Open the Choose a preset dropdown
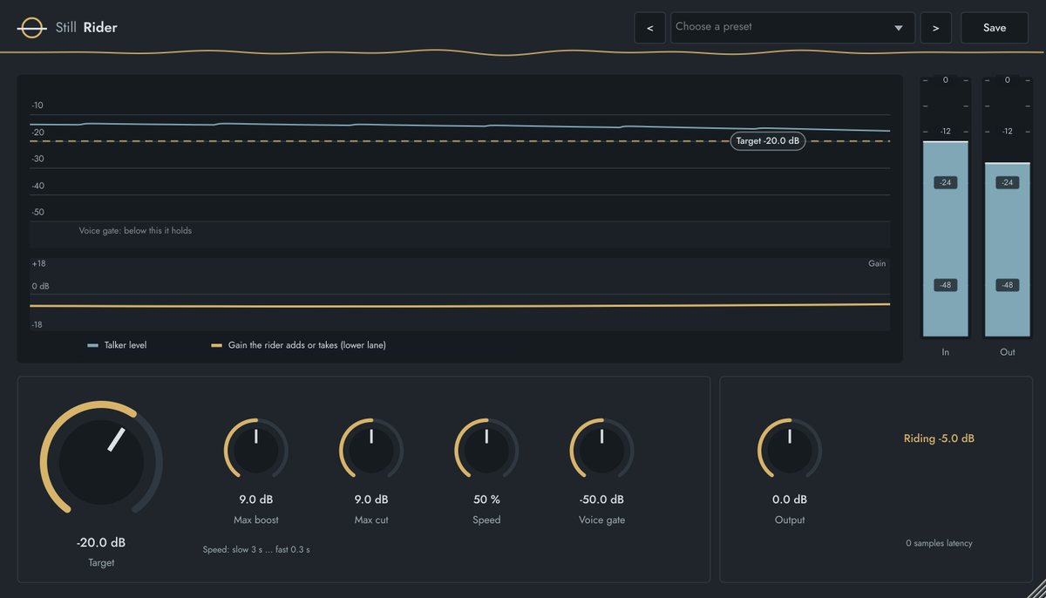 coord(792,28)
